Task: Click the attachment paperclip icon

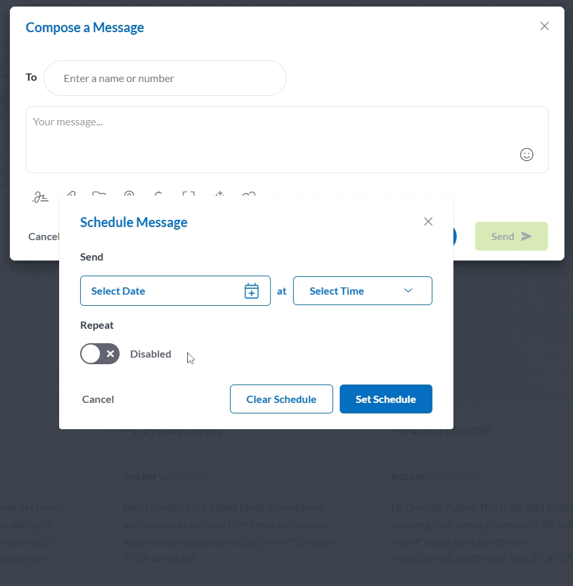Action: [x=71, y=194]
